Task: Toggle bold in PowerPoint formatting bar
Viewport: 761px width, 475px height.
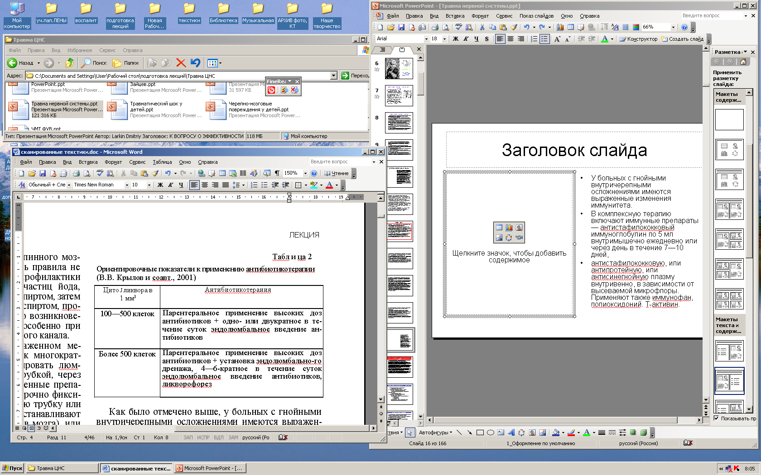Action: coord(456,39)
